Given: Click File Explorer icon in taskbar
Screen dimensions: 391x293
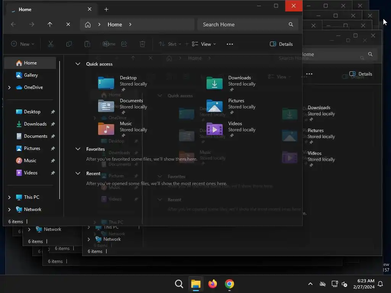Looking at the screenshot, I should click(x=196, y=284).
